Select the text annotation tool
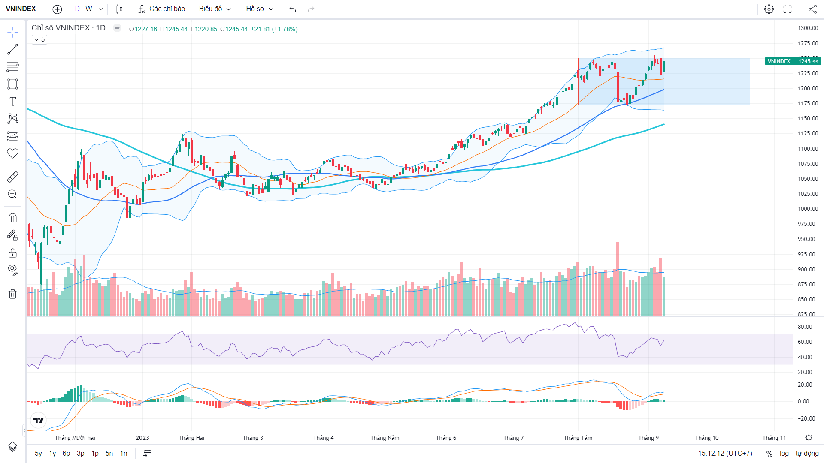 (x=13, y=102)
